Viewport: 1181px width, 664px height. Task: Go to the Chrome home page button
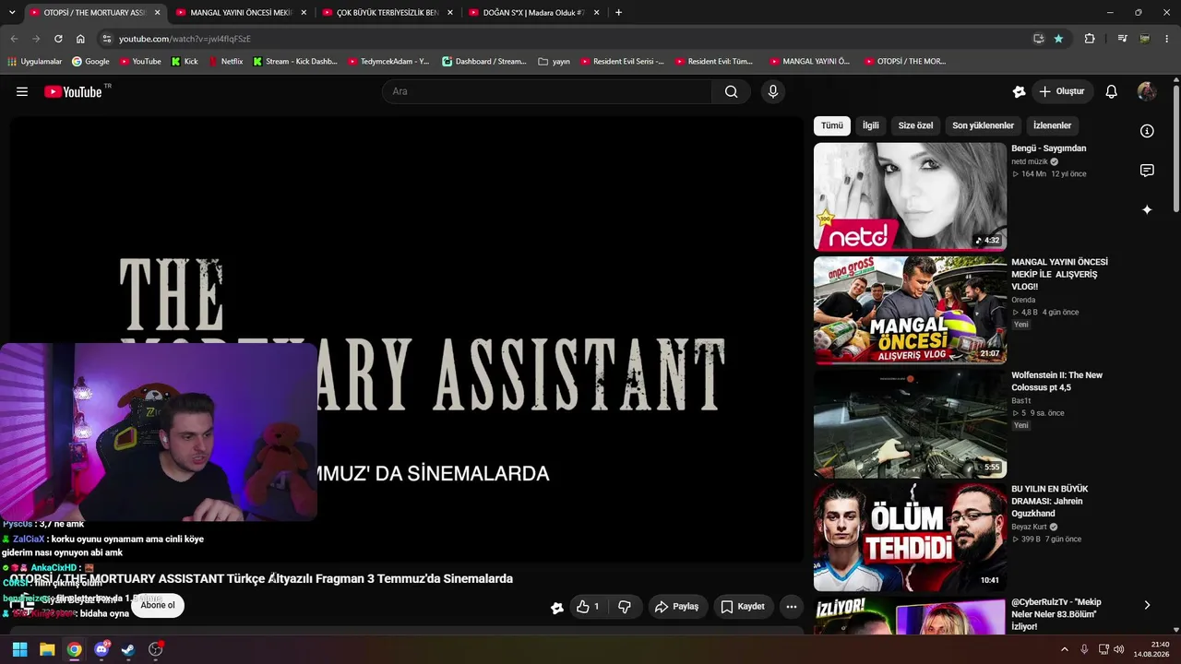pos(80,39)
